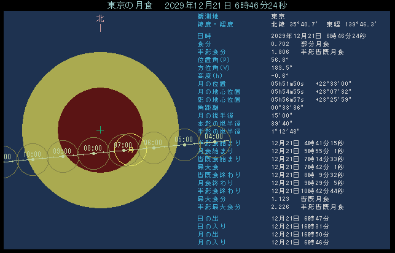Click the 06:00 moon position marker
Screen dimensions: 395x253
click(154, 148)
